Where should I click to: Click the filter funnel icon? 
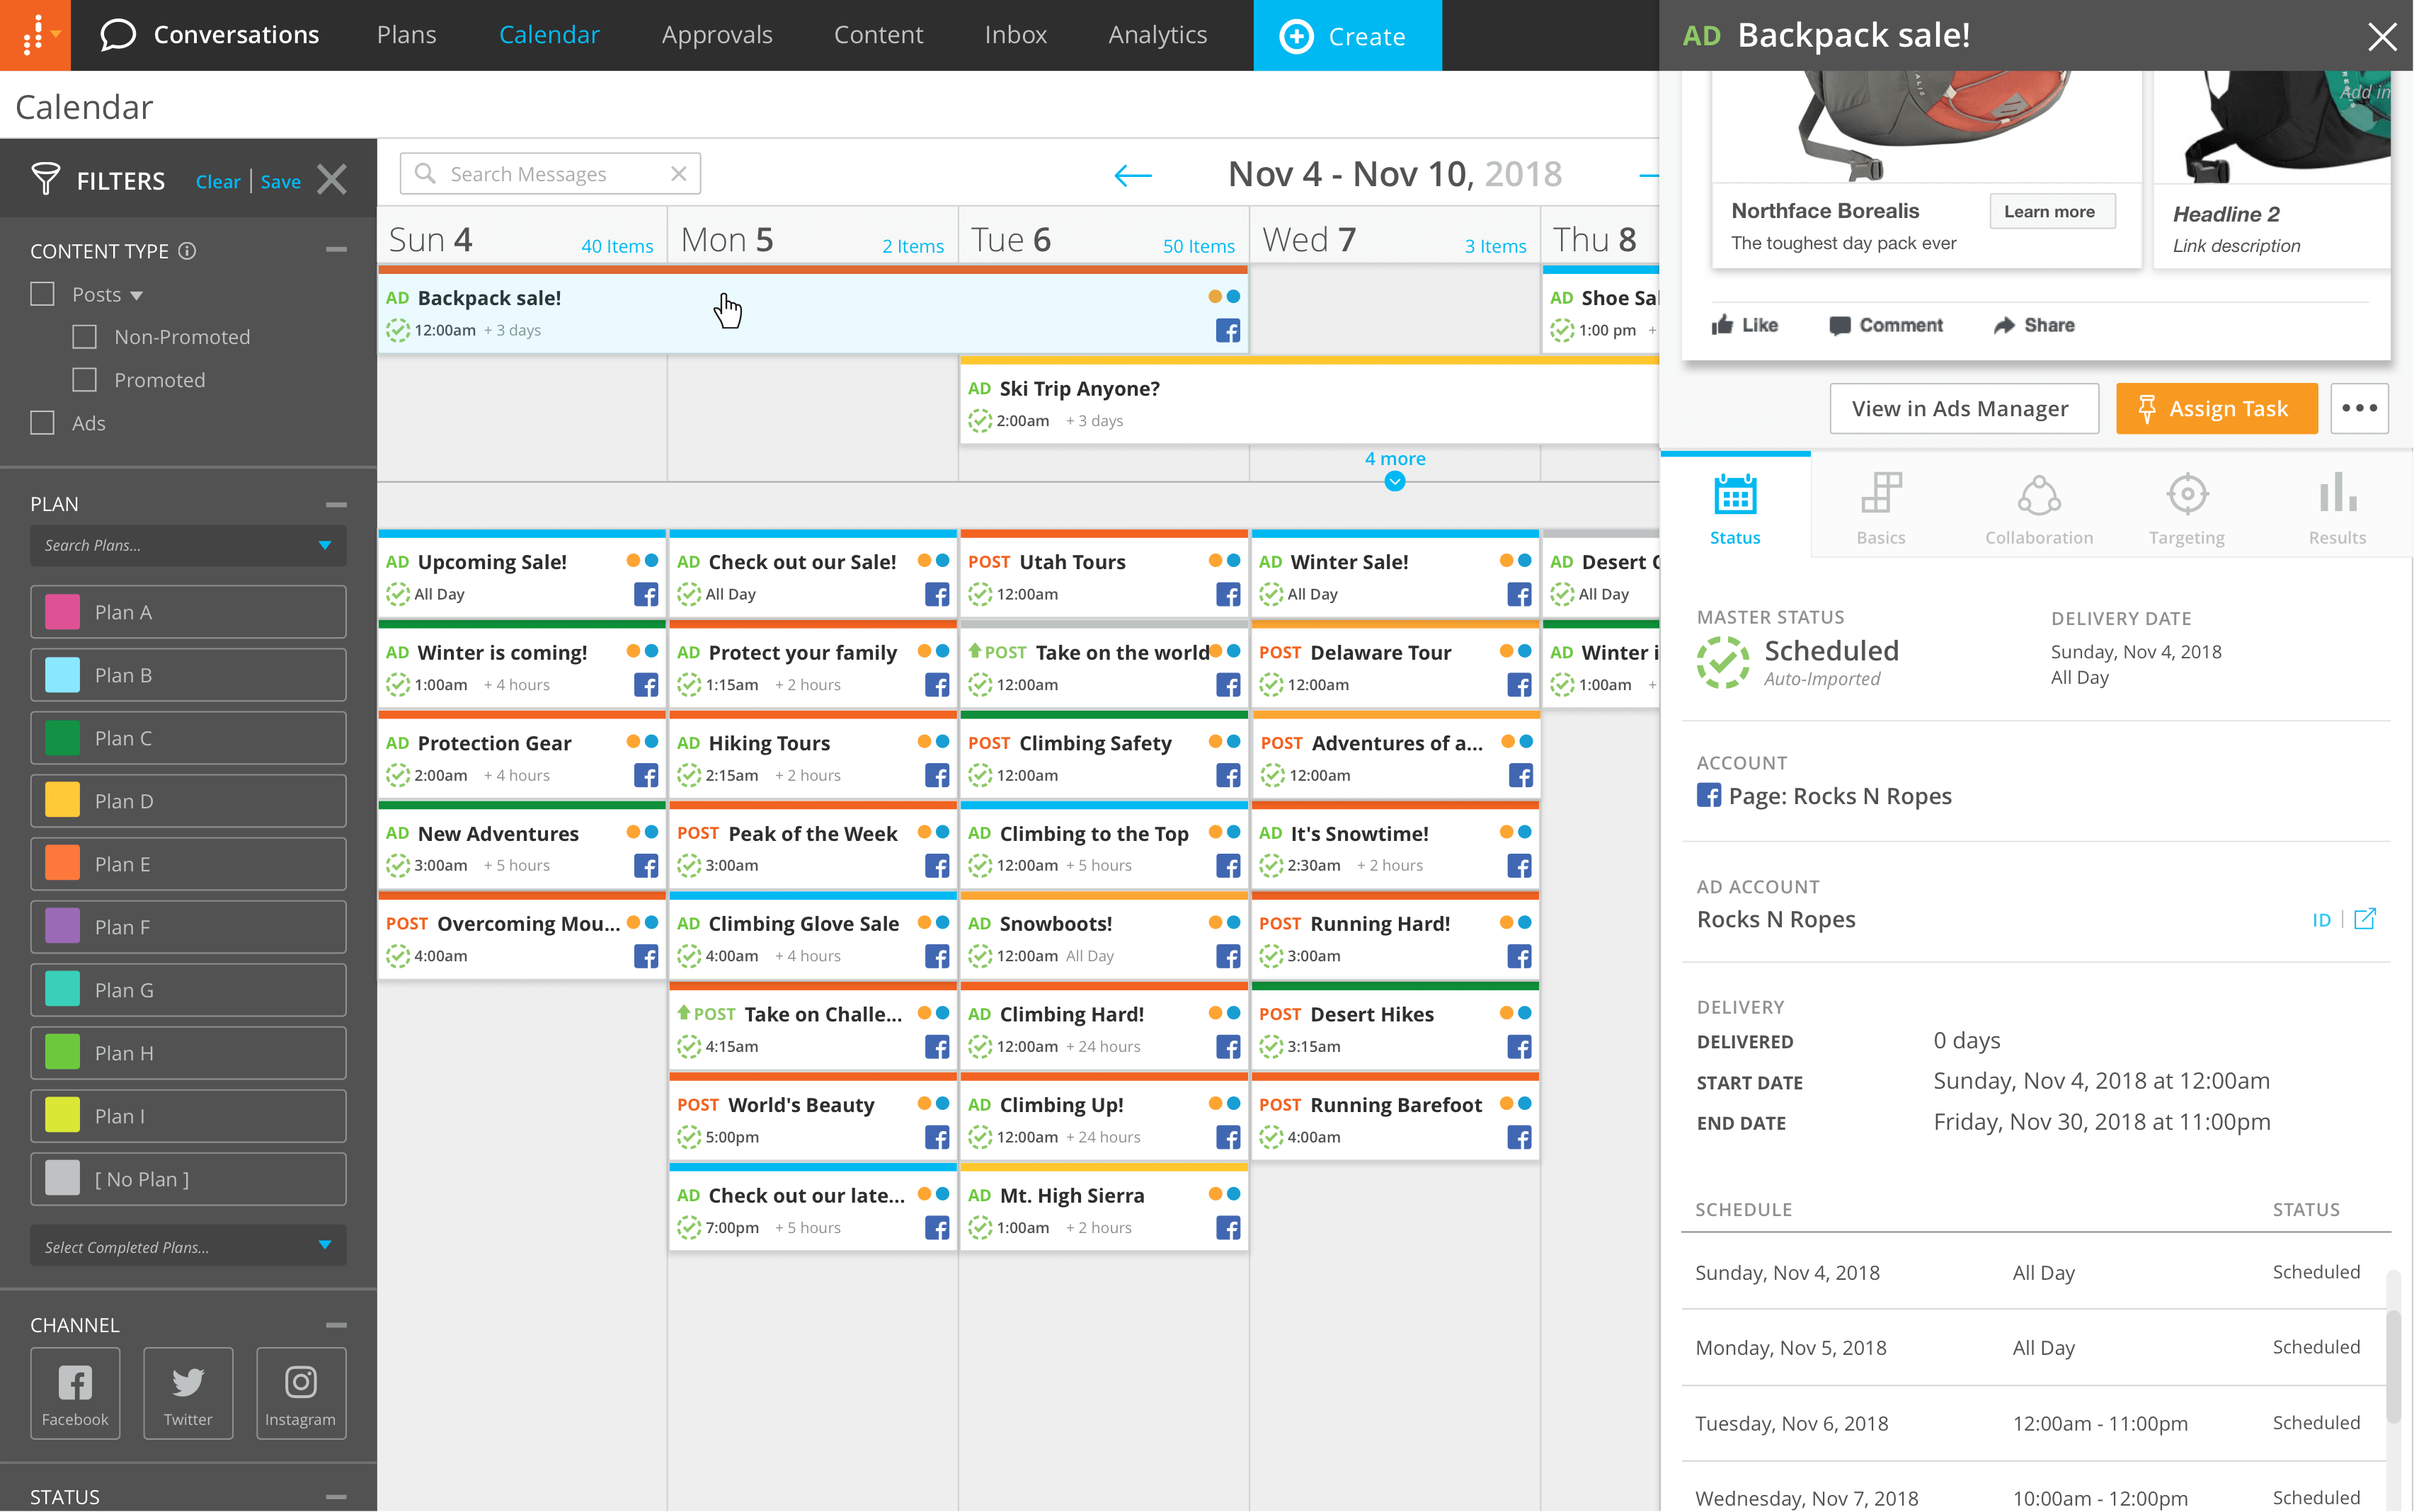[46, 180]
